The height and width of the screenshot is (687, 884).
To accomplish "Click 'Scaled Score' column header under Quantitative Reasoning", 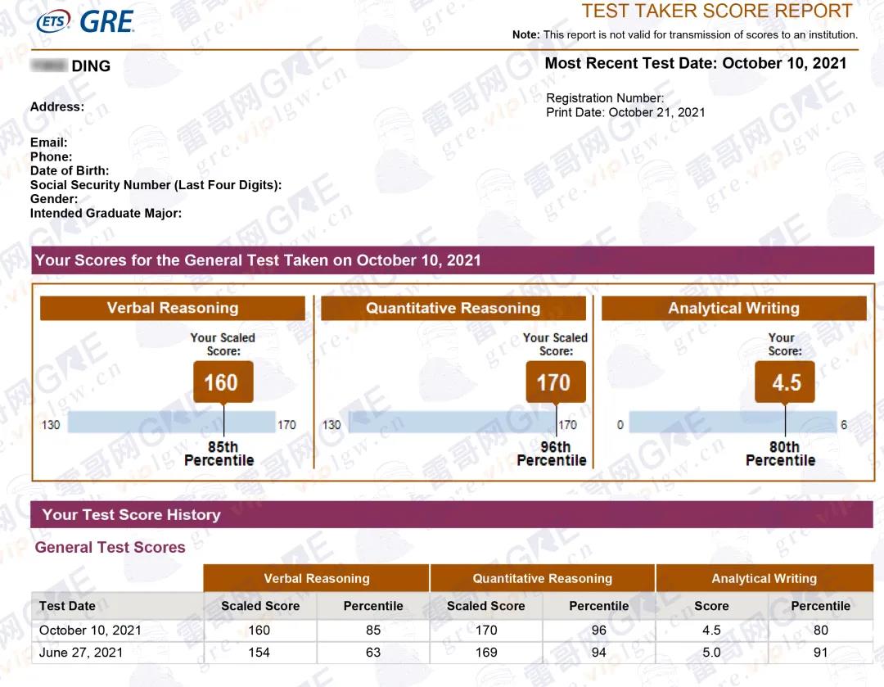I will point(486,606).
